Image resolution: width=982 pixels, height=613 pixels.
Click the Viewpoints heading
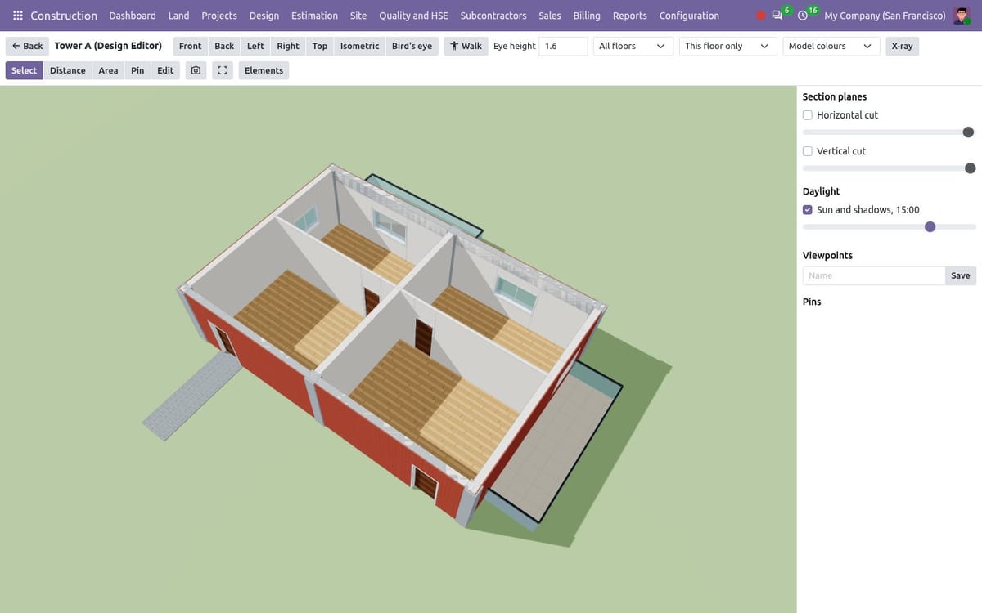[827, 255]
